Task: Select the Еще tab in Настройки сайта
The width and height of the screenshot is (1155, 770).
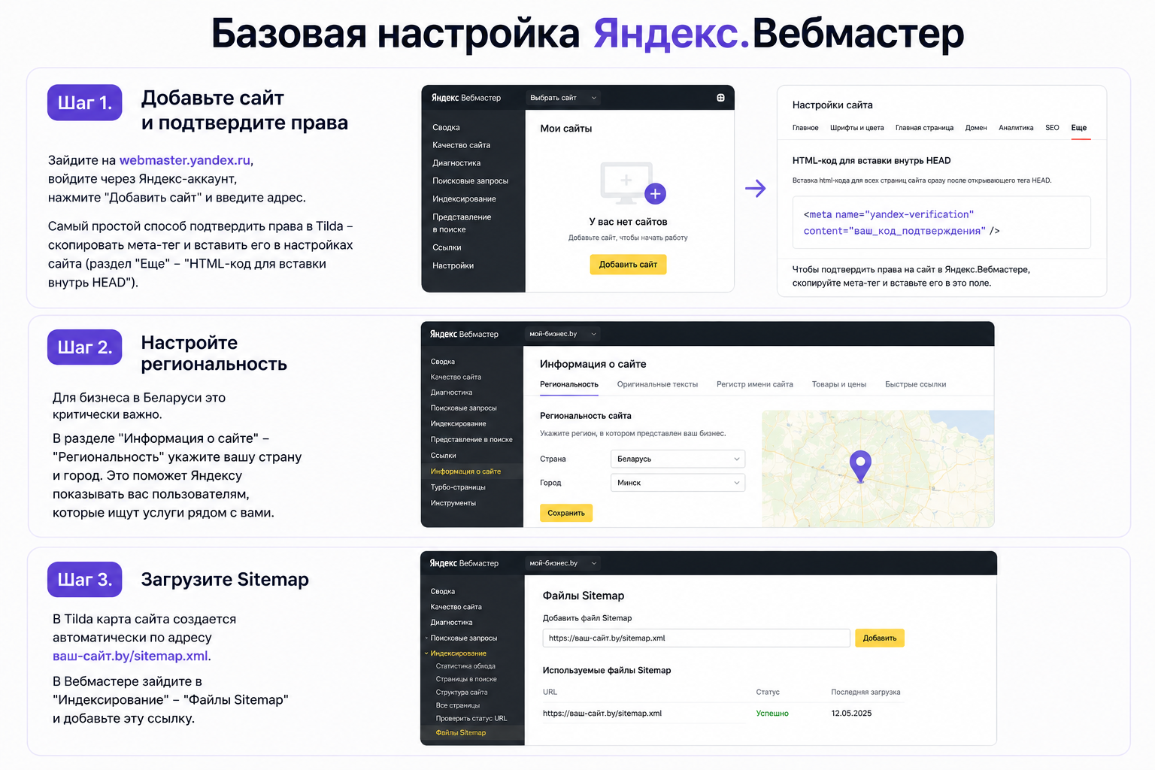Action: pyautogui.click(x=1079, y=128)
